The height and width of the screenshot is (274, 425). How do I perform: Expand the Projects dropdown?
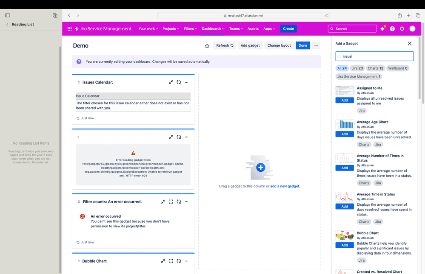(x=171, y=28)
